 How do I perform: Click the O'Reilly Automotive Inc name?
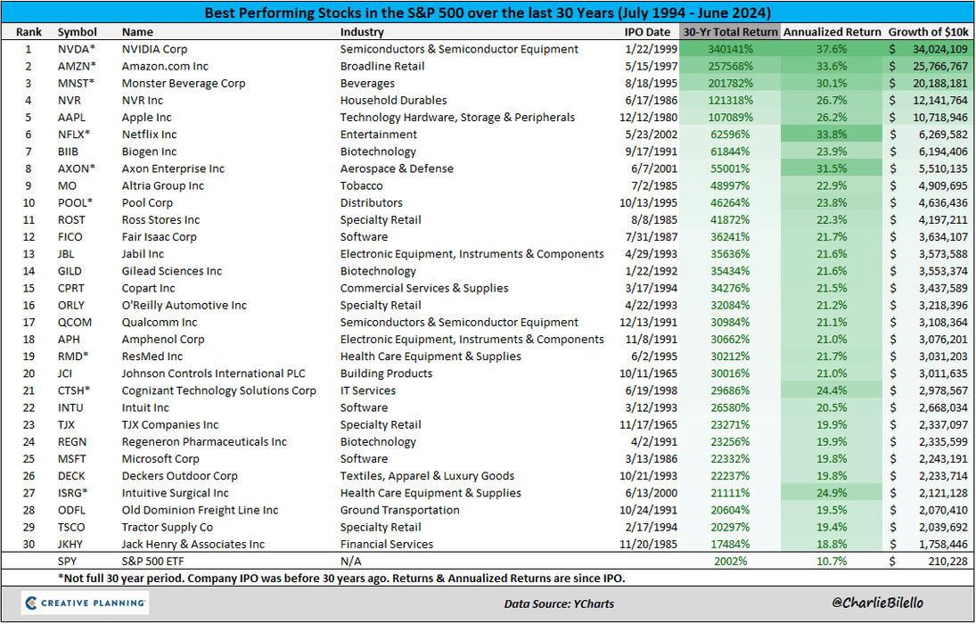pos(185,305)
